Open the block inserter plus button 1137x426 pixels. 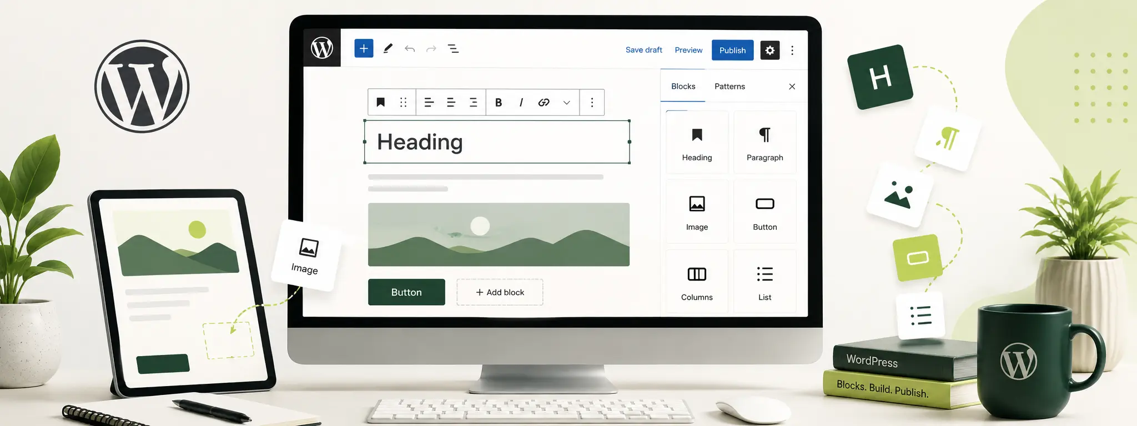coord(364,48)
